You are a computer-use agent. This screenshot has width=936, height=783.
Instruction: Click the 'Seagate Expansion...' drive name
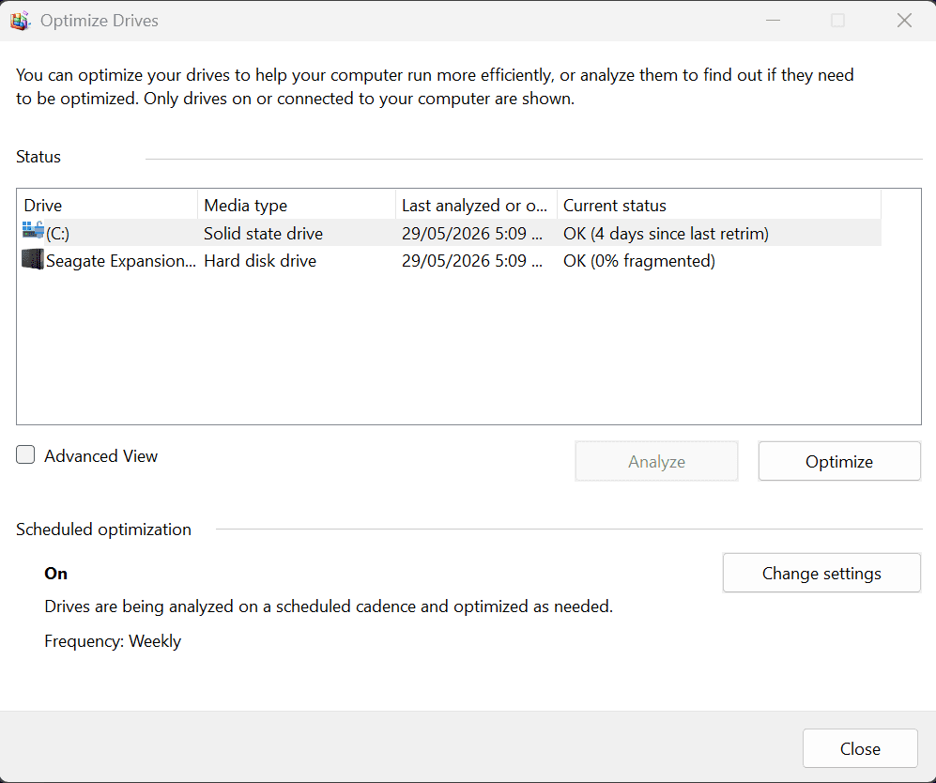pos(120,261)
